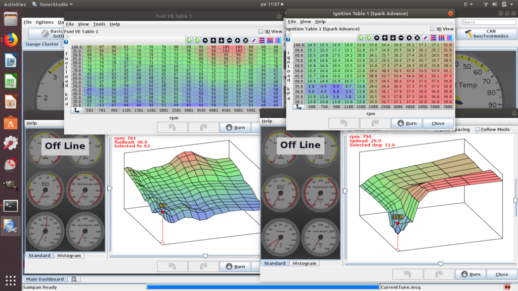Click the increment (+) icon in Fuel VE Table toolbar
The height and width of the screenshot is (291, 518).
tap(238, 40)
